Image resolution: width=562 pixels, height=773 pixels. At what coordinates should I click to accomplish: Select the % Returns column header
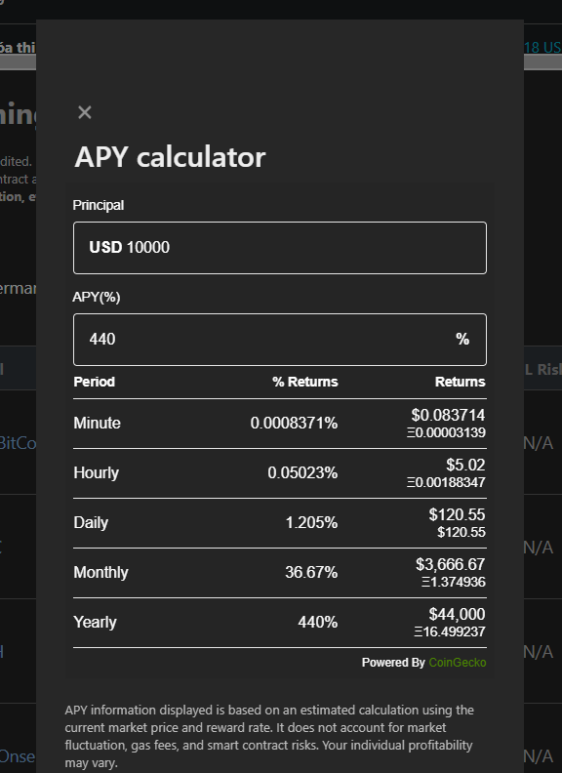coord(305,382)
